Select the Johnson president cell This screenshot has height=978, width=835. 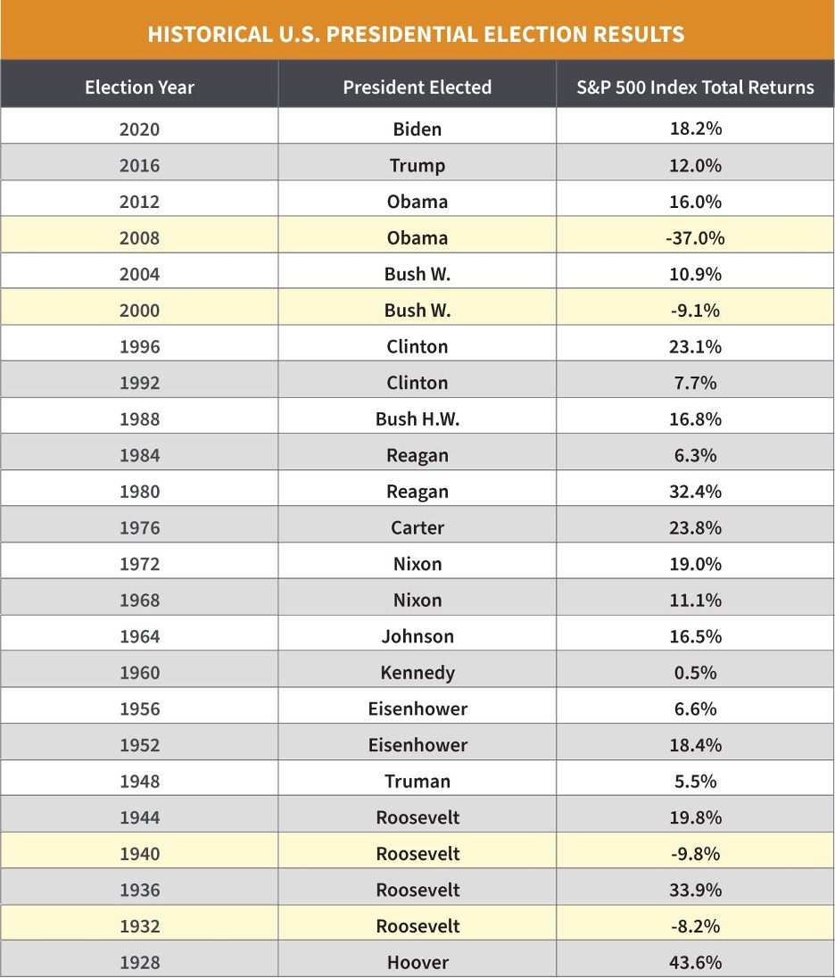tap(417, 637)
